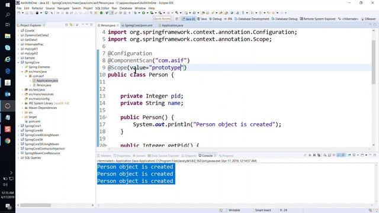Screen dimensions: 379x213
Task: Click the editor vertical scrollbar thumb
Action: coord(374,62)
